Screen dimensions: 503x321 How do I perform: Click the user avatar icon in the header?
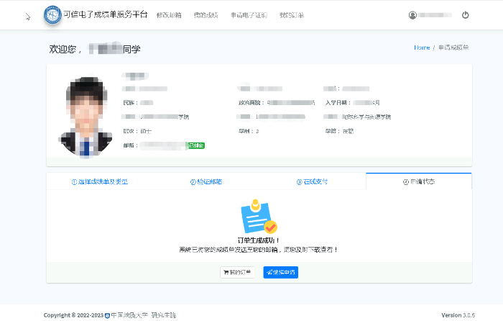[412, 15]
